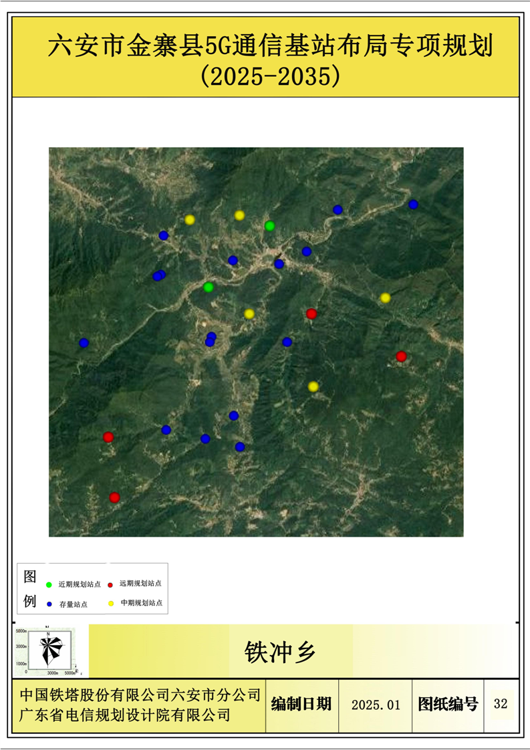Click the north compass rose symbol
This screenshot has height=750, width=530.
click(x=49, y=650)
